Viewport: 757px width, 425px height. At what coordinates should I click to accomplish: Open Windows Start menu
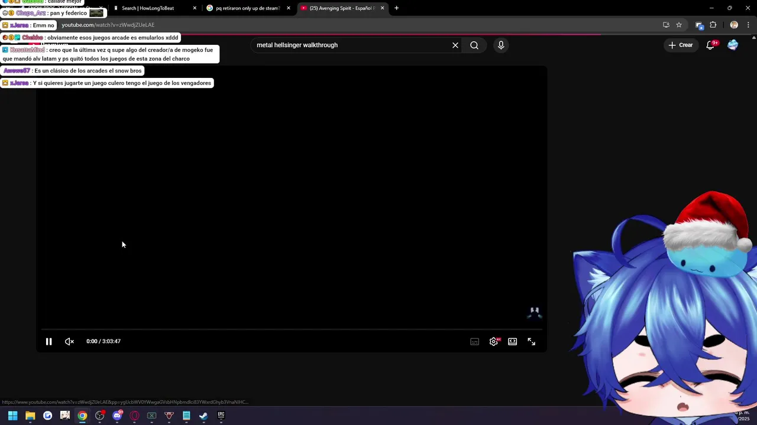12,416
